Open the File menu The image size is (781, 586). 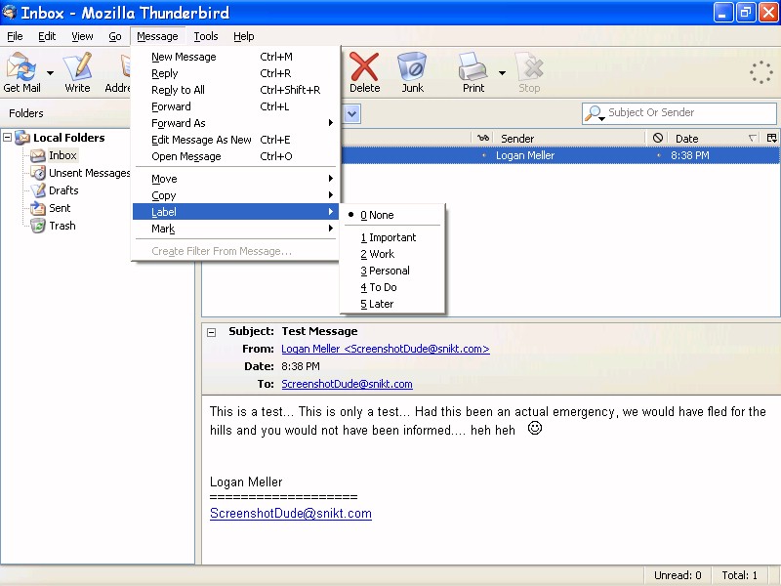(x=15, y=36)
